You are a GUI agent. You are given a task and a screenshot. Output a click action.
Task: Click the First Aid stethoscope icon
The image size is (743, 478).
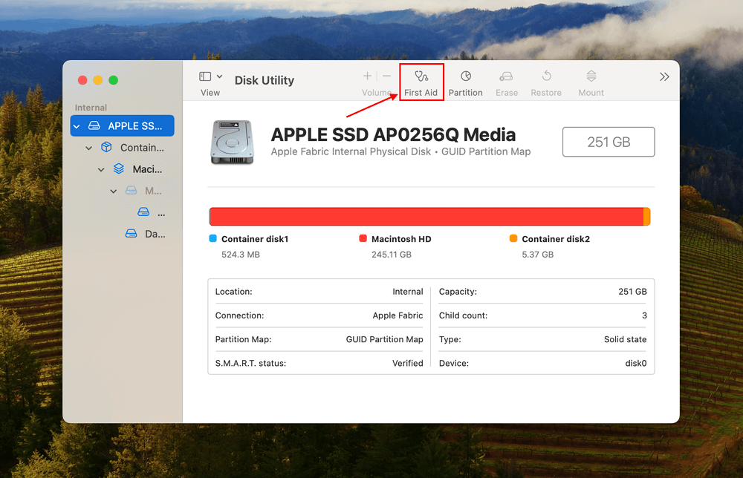421,76
